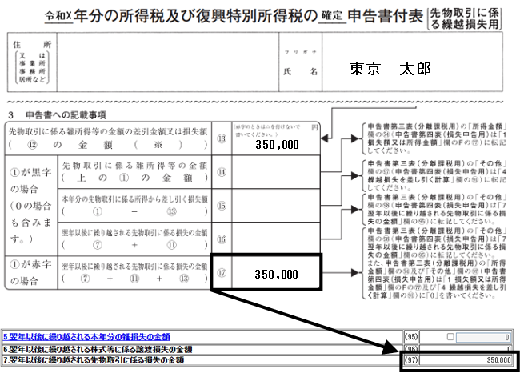
Task: Select the 令和X text in the title
Action: (58, 15)
